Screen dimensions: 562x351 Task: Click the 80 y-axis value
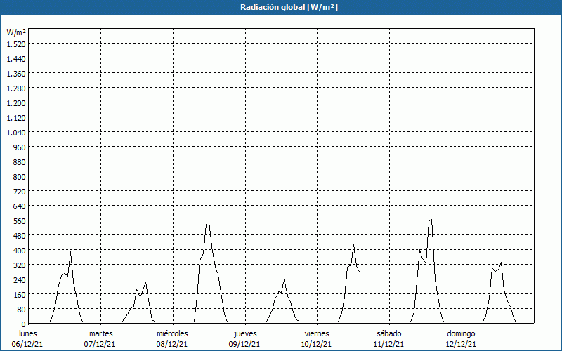[22, 309]
